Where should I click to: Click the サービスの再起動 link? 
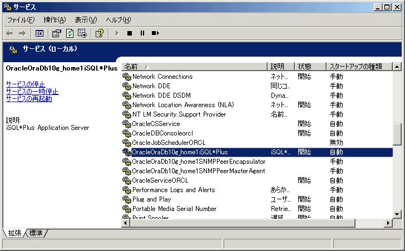29,98
